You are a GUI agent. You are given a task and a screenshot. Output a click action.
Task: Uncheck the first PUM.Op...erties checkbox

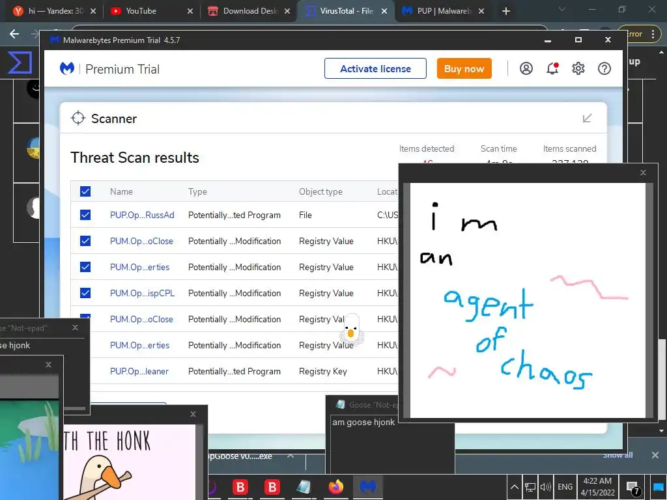[85, 267]
